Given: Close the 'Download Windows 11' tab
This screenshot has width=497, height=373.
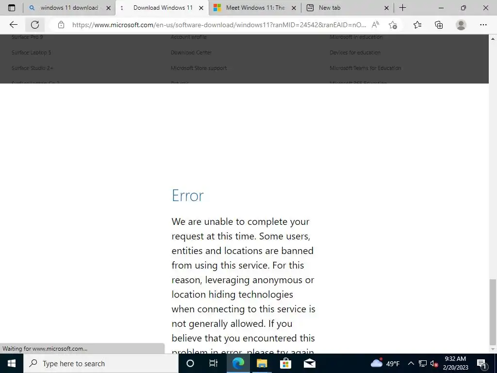Looking at the screenshot, I should (201, 8).
